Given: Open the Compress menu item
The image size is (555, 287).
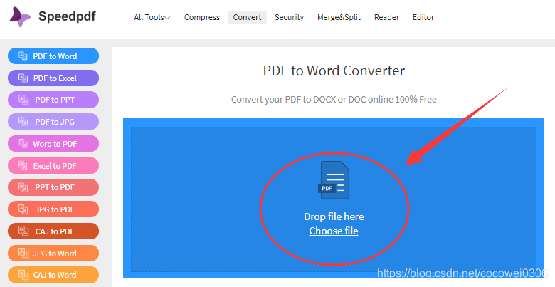Looking at the screenshot, I should pyautogui.click(x=202, y=17).
